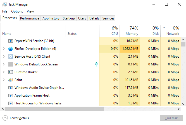This screenshot has height=125, width=186.
Task: Click the vertical scrollbar thumb
Action: [x=183, y=44]
